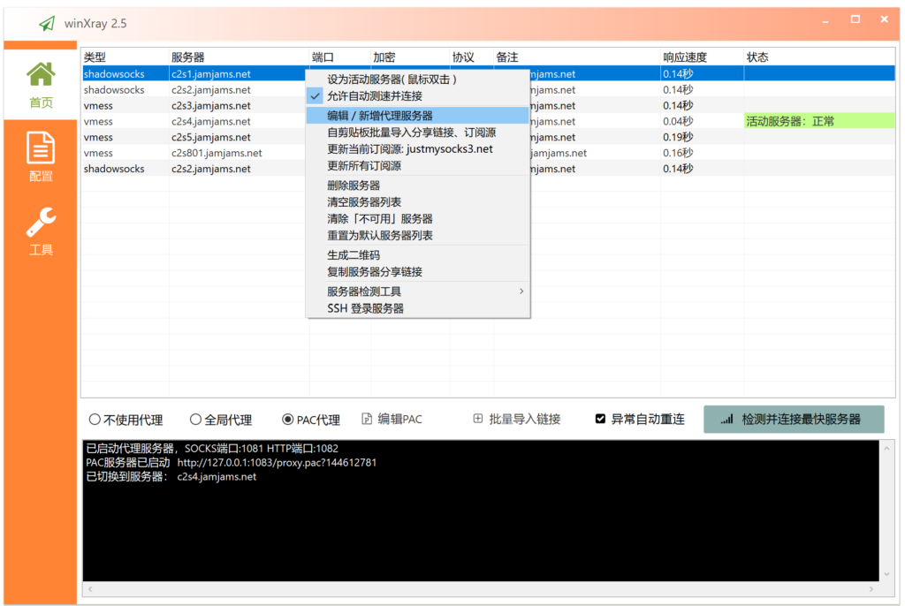This screenshot has width=905, height=606.
Task: Click the document icon beside 编辑PAC
Action: [x=368, y=419]
